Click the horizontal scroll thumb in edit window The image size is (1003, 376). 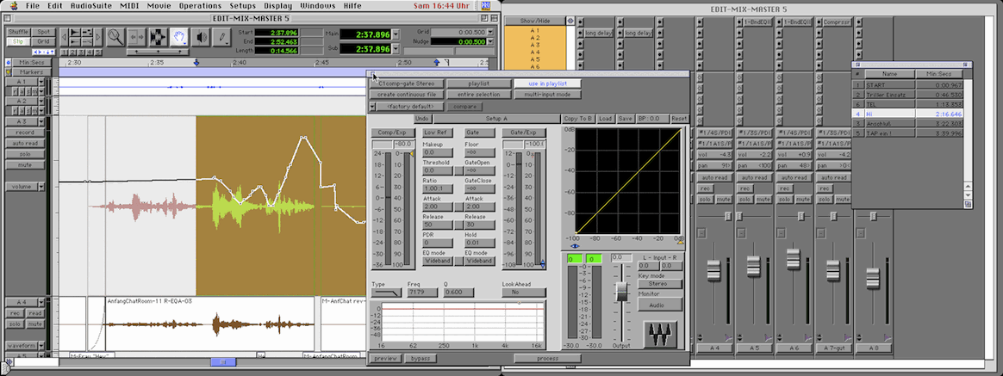pyautogui.click(x=223, y=362)
